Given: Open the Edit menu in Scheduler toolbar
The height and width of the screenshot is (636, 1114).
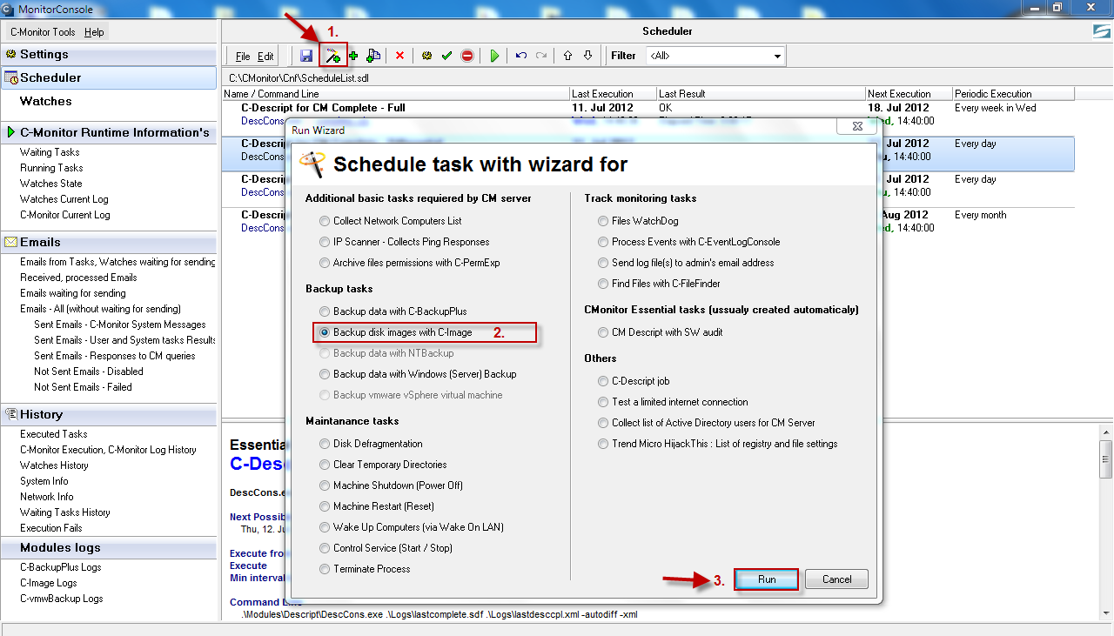Looking at the screenshot, I should [265, 57].
